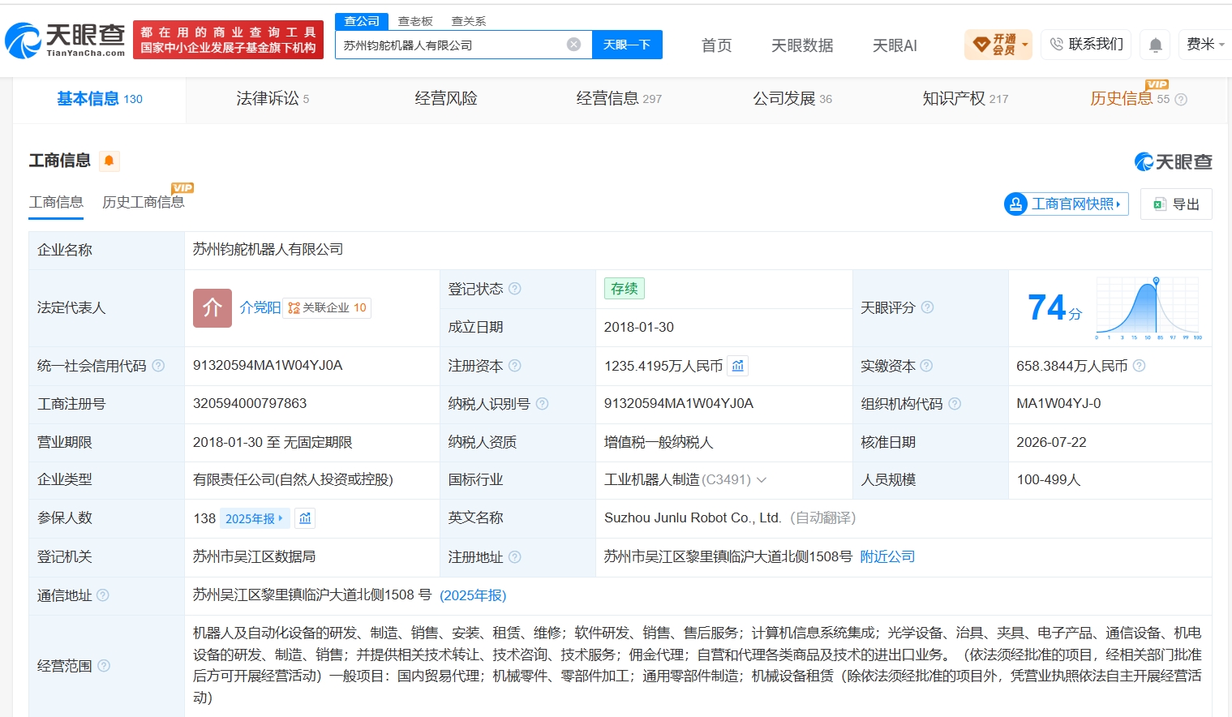Clear the search box text
The height and width of the screenshot is (717, 1232).
click(x=573, y=45)
